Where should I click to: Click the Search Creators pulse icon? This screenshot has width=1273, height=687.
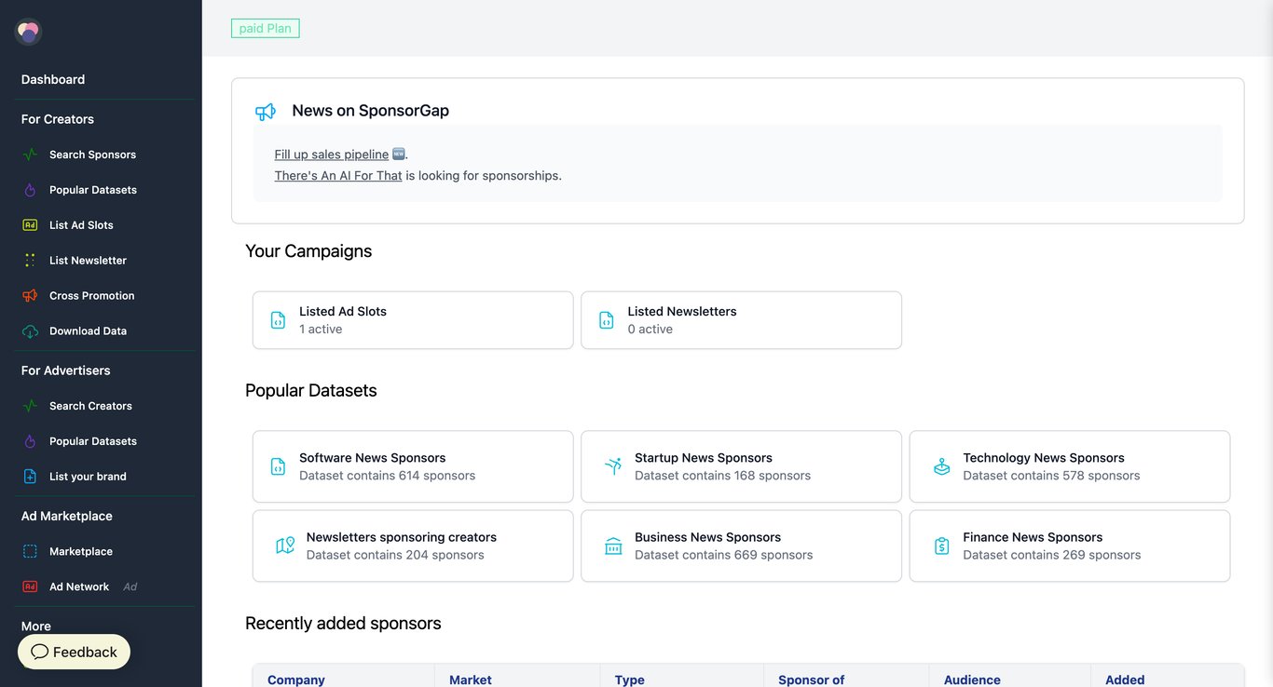[x=30, y=406]
